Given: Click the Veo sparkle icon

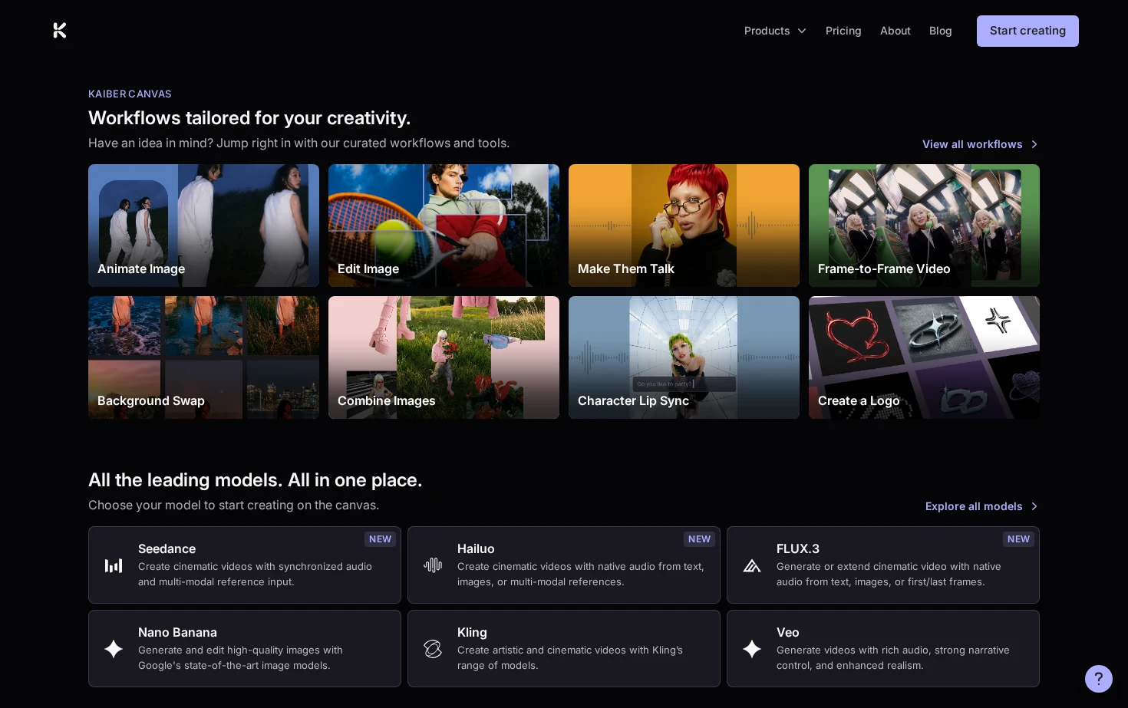Looking at the screenshot, I should tap(752, 649).
